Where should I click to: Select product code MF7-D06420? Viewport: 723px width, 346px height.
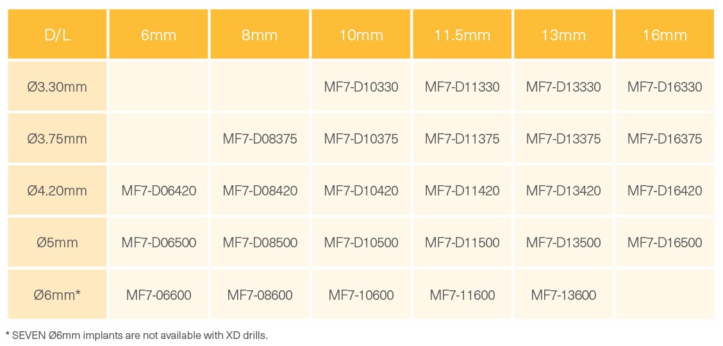click(158, 190)
